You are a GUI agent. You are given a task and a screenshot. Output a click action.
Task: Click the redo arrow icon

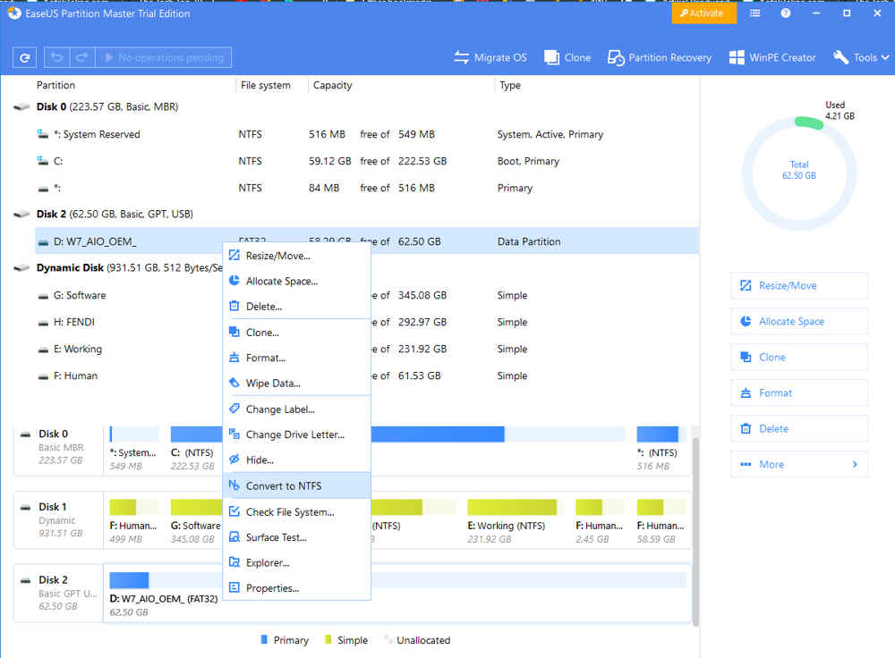[81, 57]
